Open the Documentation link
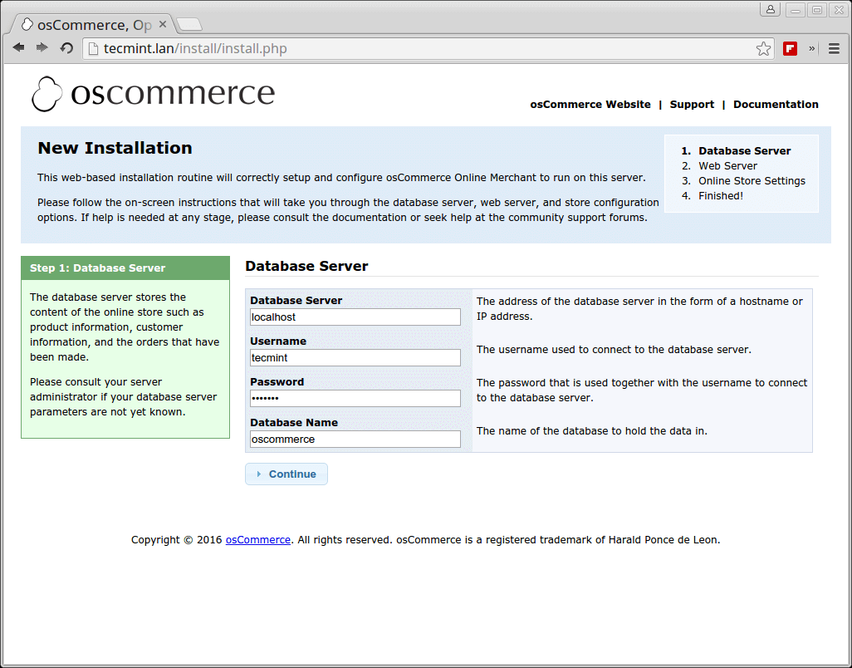The image size is (852, 668). click(x=776, y=105)
